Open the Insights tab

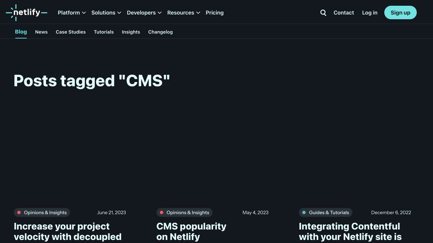131,32
